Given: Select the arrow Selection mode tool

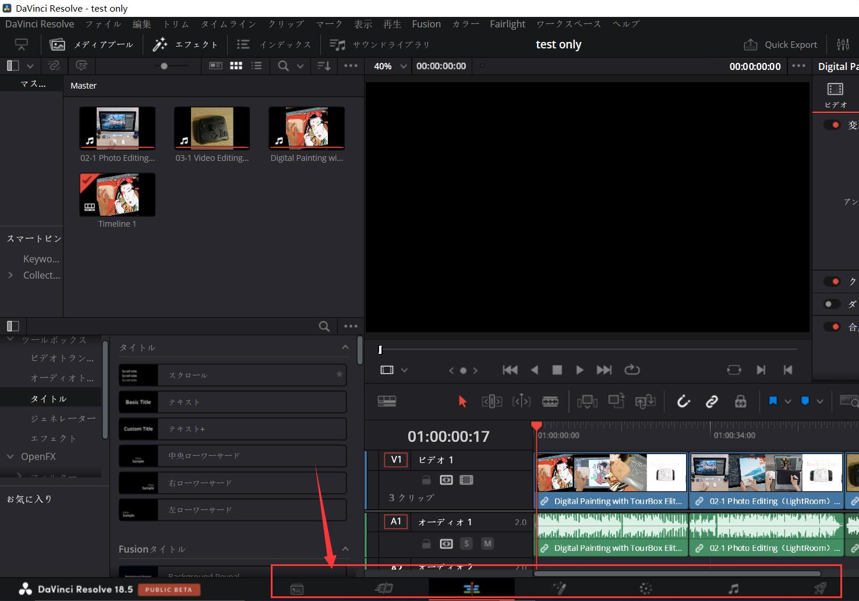Looking at the screenshot, I should tap(462, 402).
